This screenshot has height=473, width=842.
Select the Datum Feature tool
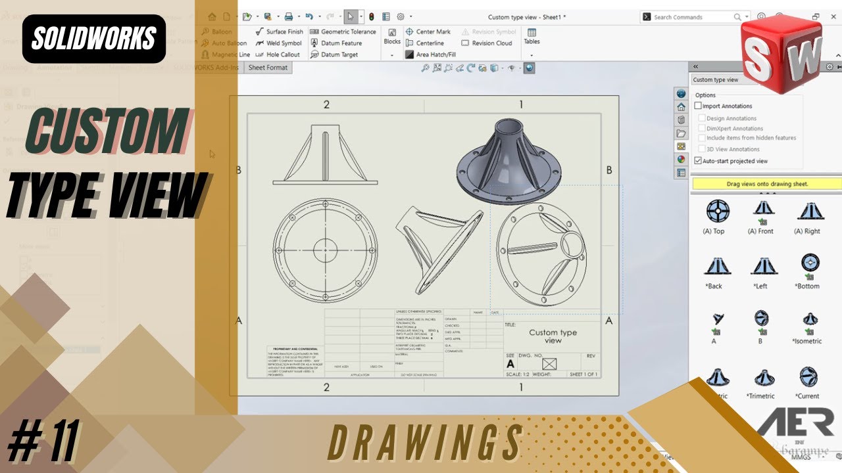335,43
